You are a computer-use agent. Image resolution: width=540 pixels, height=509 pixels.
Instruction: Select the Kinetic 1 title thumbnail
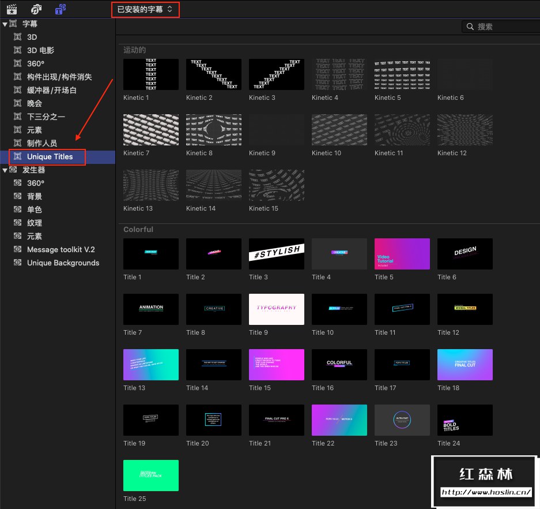pos(151,74)
